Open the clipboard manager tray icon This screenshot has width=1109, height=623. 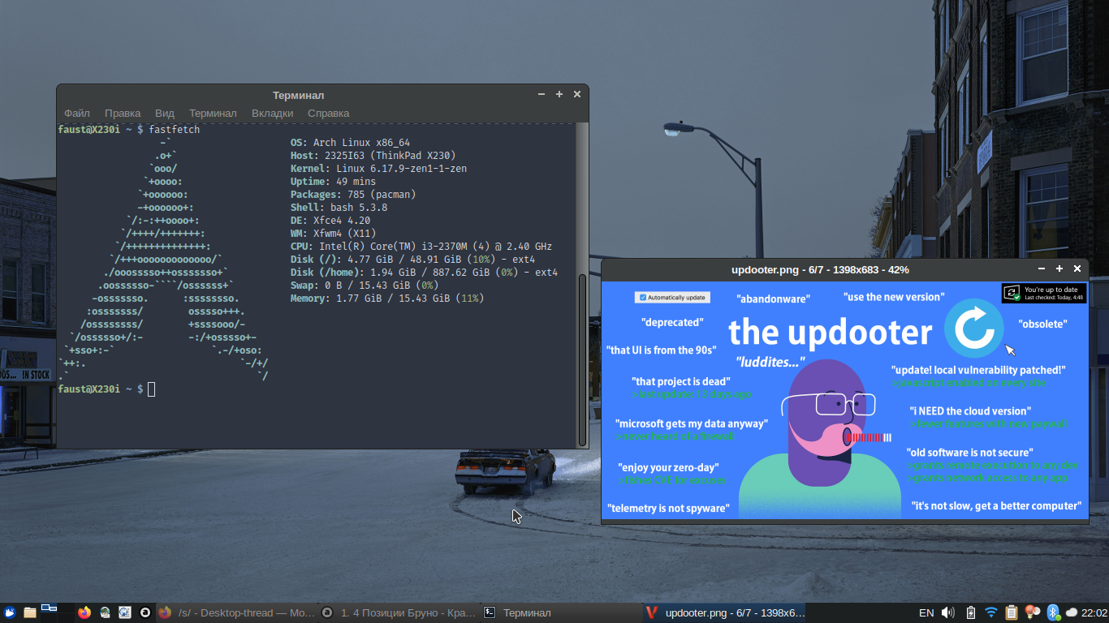coord(1012,612)
